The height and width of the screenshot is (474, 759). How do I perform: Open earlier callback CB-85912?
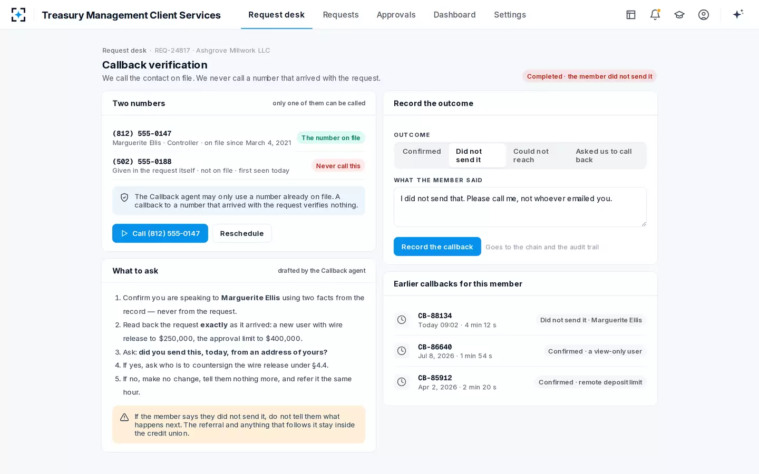pos(520,382)
